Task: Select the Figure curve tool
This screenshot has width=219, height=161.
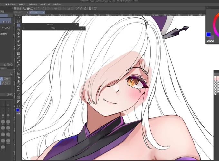Action: [x=18, y=94]
